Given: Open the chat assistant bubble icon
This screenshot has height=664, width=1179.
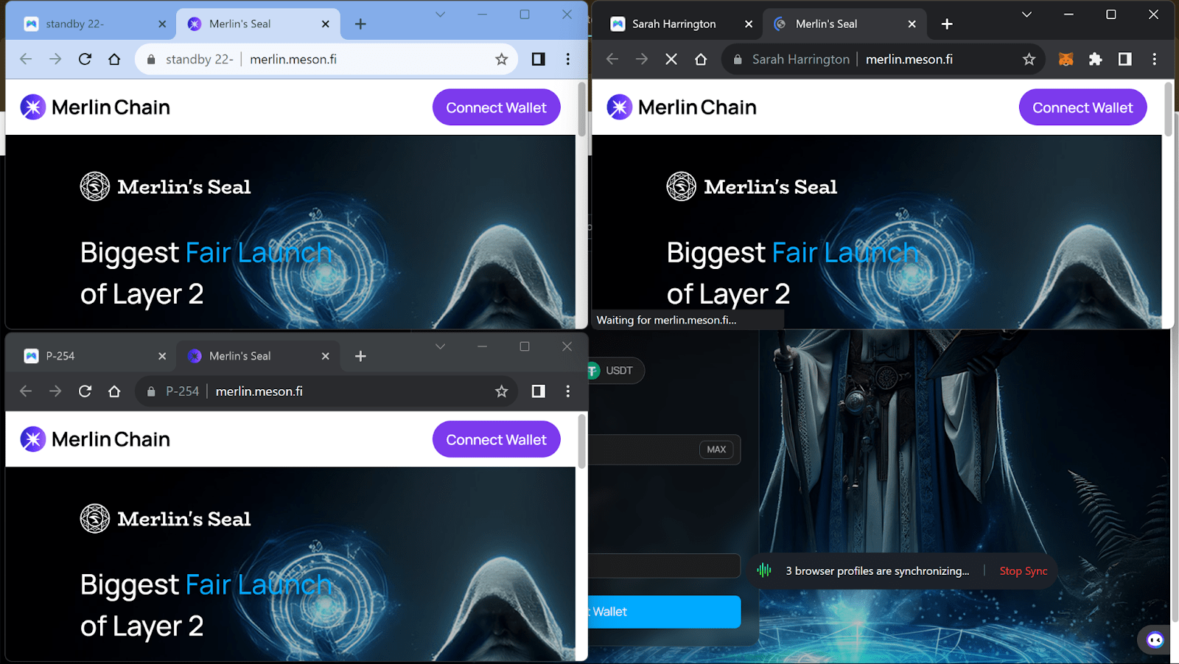Looking at the screenshot, I should point(1155,640).
